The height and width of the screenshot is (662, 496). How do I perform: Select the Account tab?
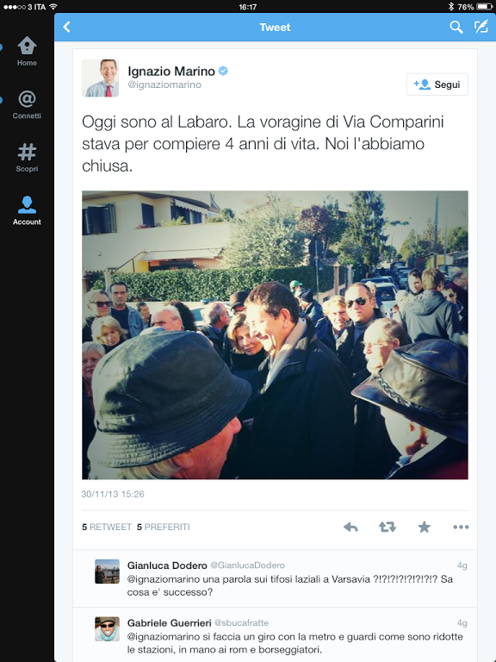point(27,210)
